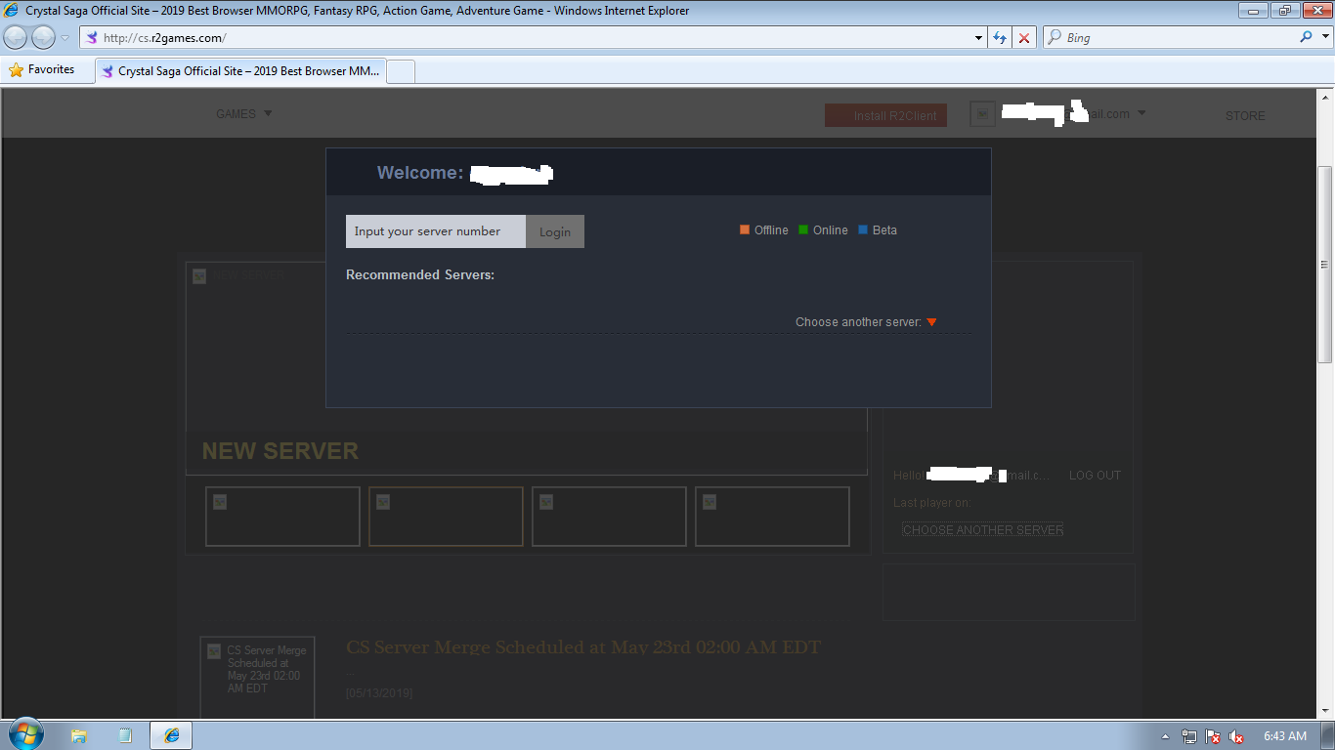Click the page vertical scrollbar thumb

click(x=1325, y=264)
